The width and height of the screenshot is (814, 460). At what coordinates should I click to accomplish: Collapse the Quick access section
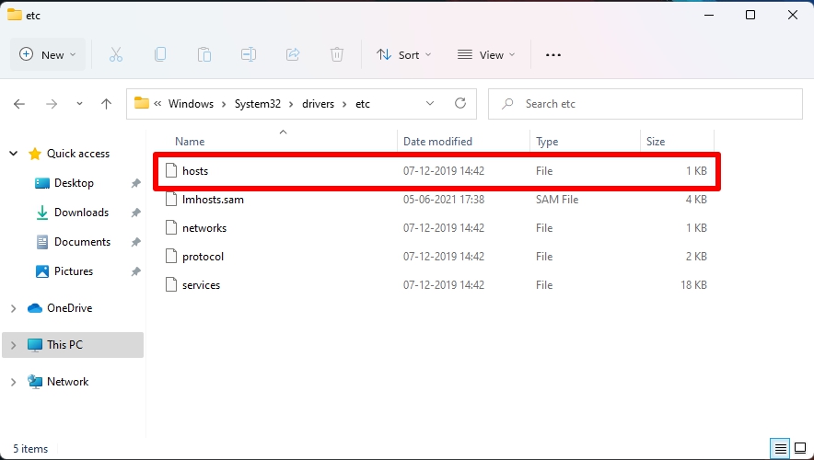click(x=14, y=154)
